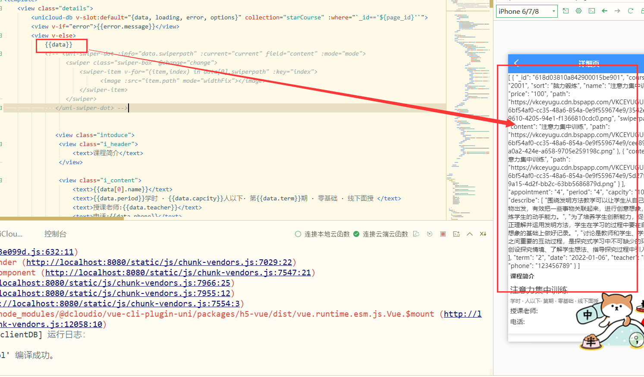Collapse the view class i_content fold marker

(1, 180)
